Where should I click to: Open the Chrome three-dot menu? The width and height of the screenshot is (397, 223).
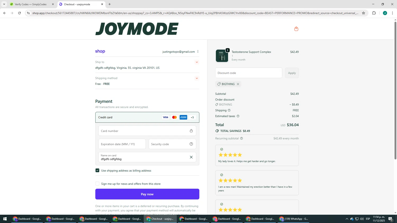click(x=392, y=13)
